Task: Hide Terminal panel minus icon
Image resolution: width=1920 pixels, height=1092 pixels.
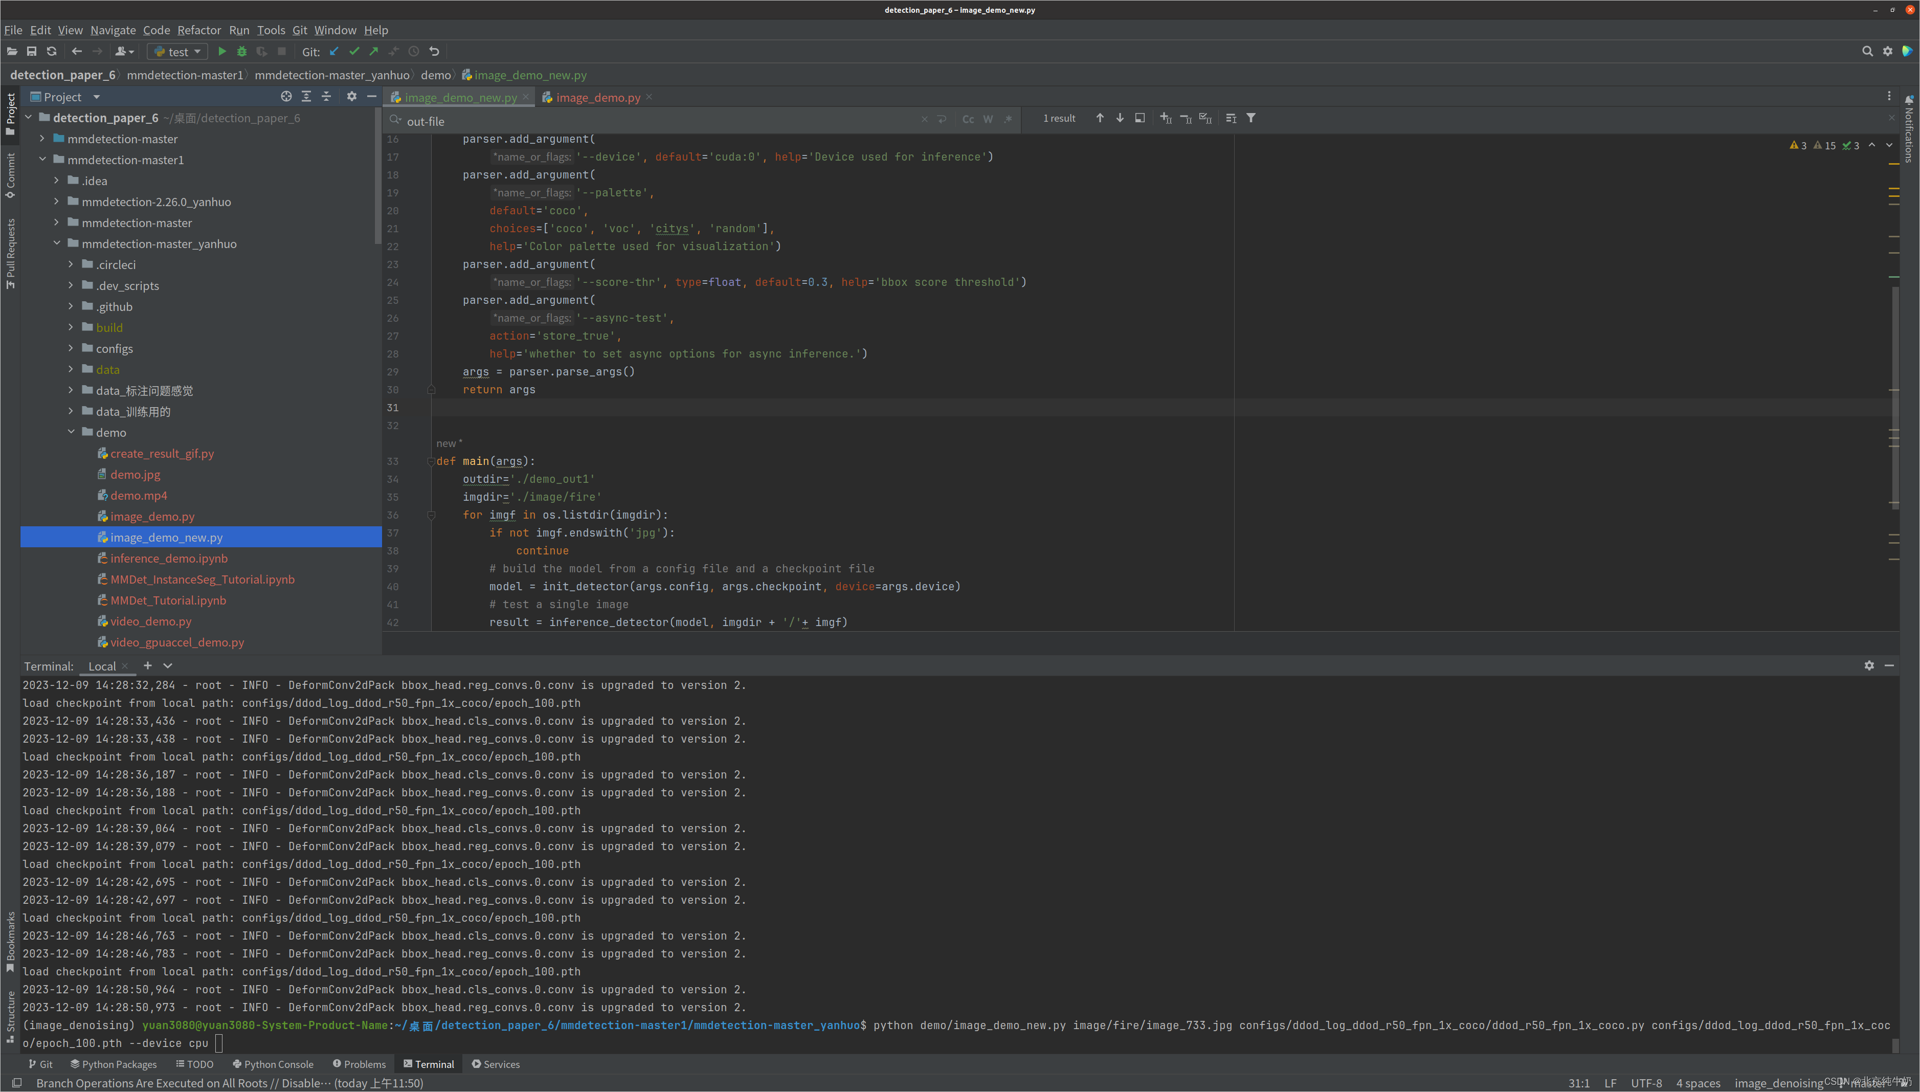Action: coord(1889,666)
